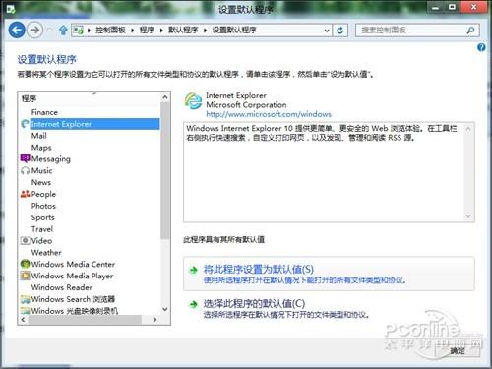The height and width of the screenshot is (369, 492).
Task: Open the 控制面板 breadcrumb arrow
Action: pos(133,31)
